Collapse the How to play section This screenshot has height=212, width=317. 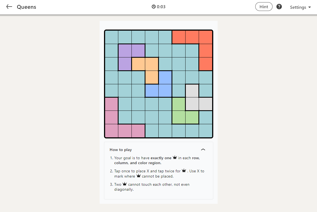click(203, 150)
